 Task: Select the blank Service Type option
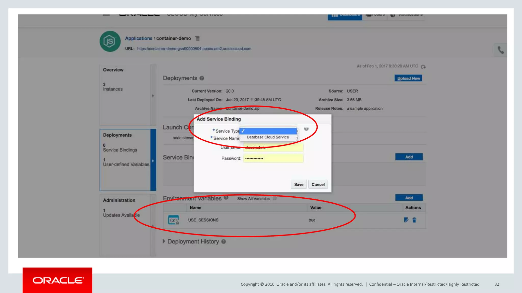268,131
